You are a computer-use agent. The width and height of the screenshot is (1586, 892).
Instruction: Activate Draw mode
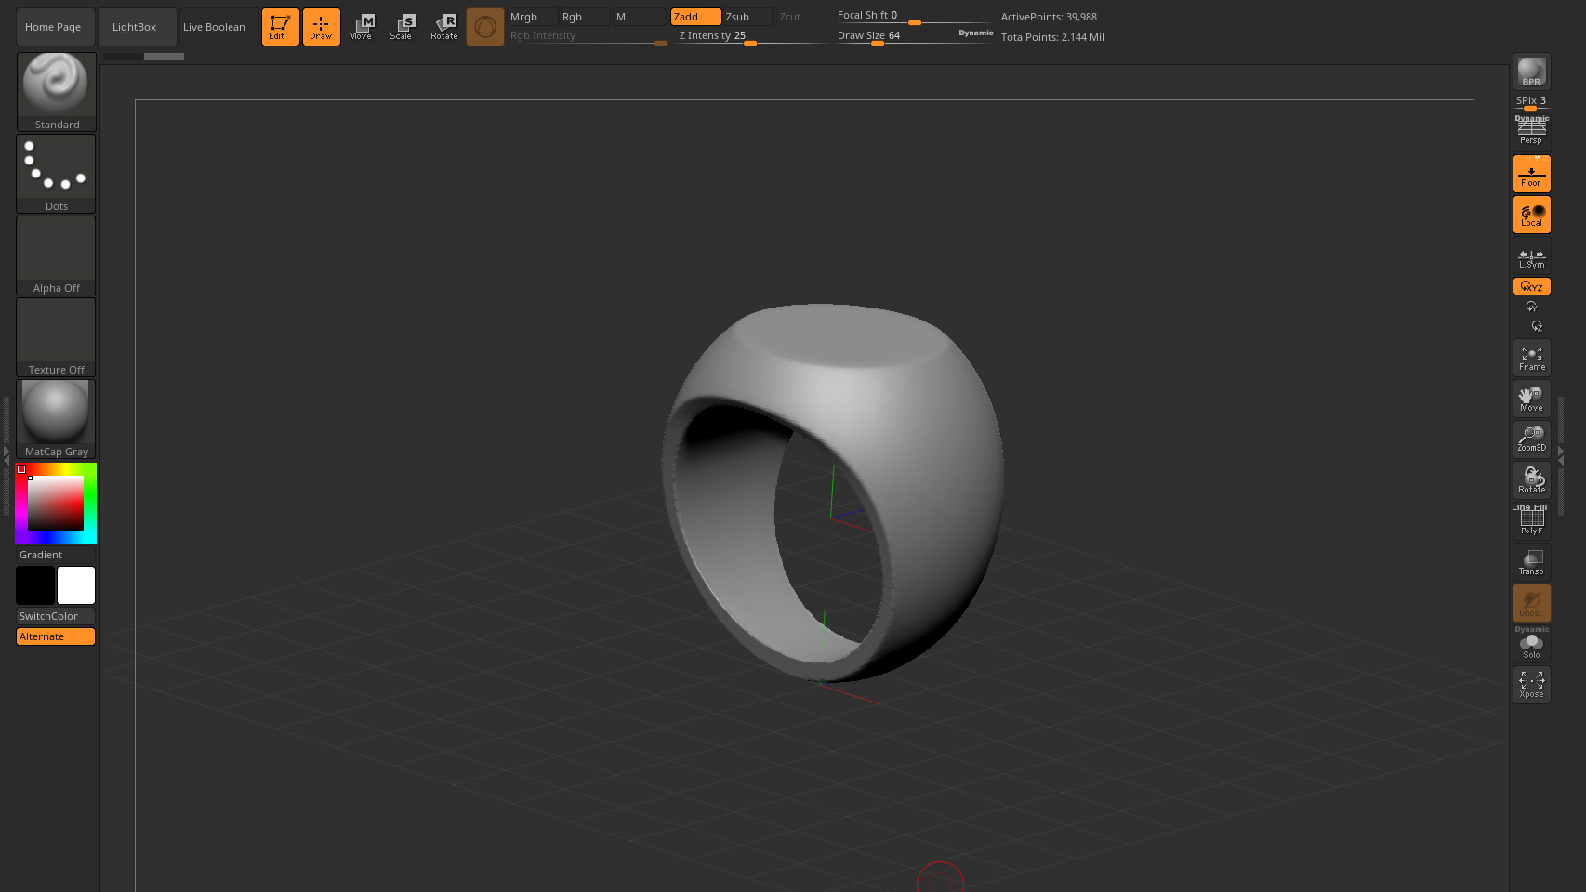pyautogui.click(x=321, y=27)
